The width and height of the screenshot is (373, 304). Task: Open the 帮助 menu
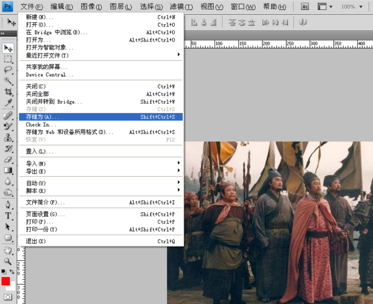click(x=275, y=7)
